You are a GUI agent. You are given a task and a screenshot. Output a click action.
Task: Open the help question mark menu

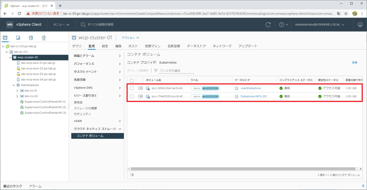pos(283,24)
